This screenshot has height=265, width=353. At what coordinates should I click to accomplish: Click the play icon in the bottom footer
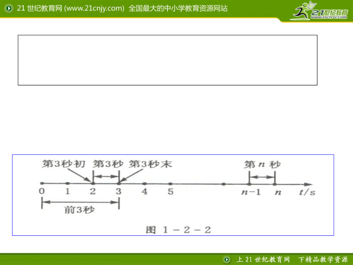(227, 260)
